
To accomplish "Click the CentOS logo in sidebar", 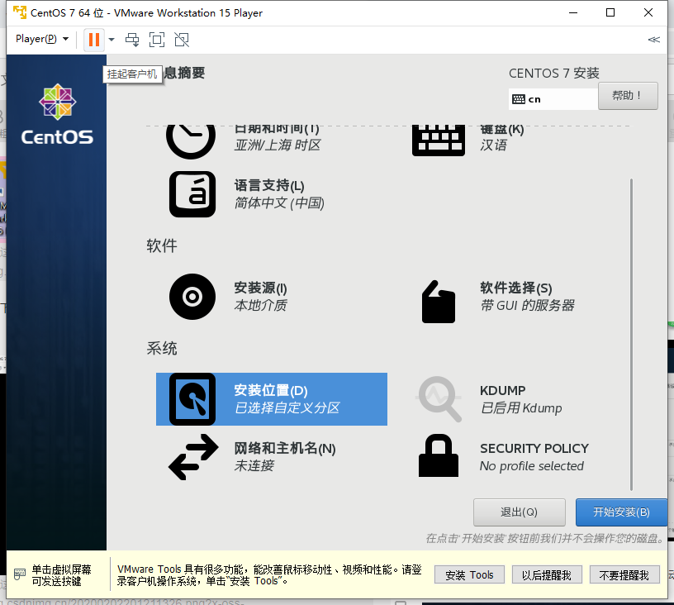I will tap(57, 114).
